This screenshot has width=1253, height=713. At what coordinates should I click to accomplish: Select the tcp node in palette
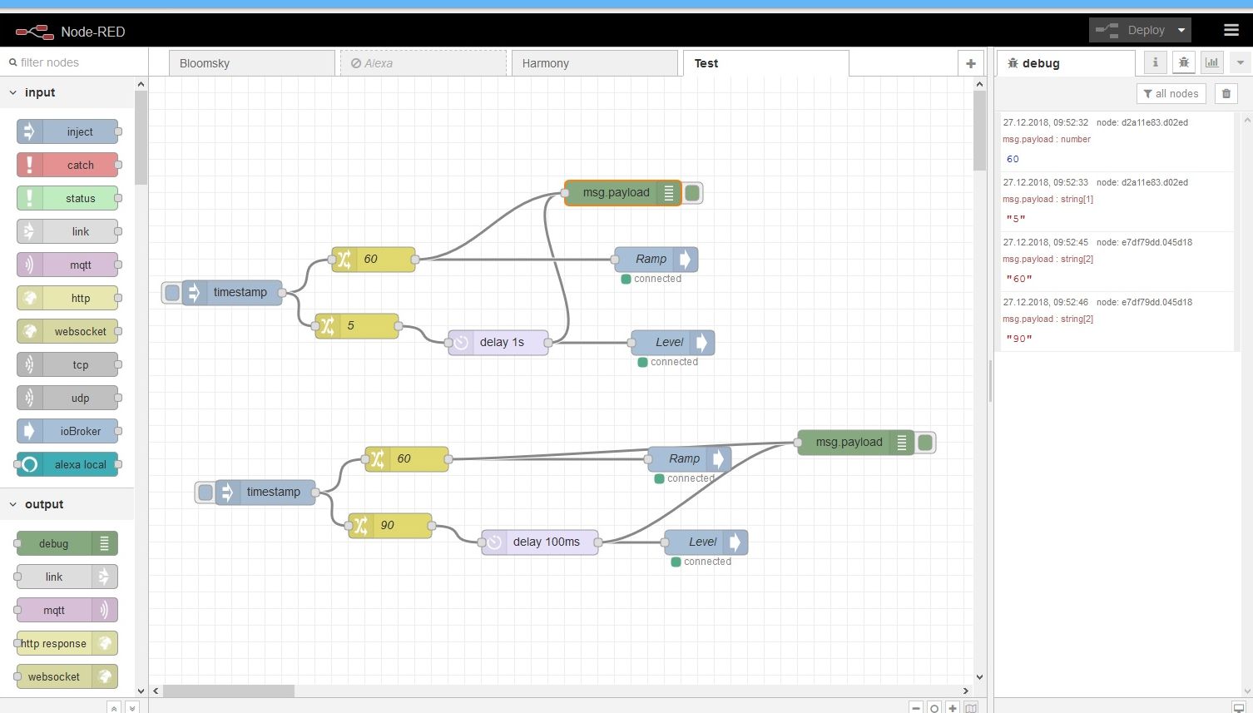[67, 364]
